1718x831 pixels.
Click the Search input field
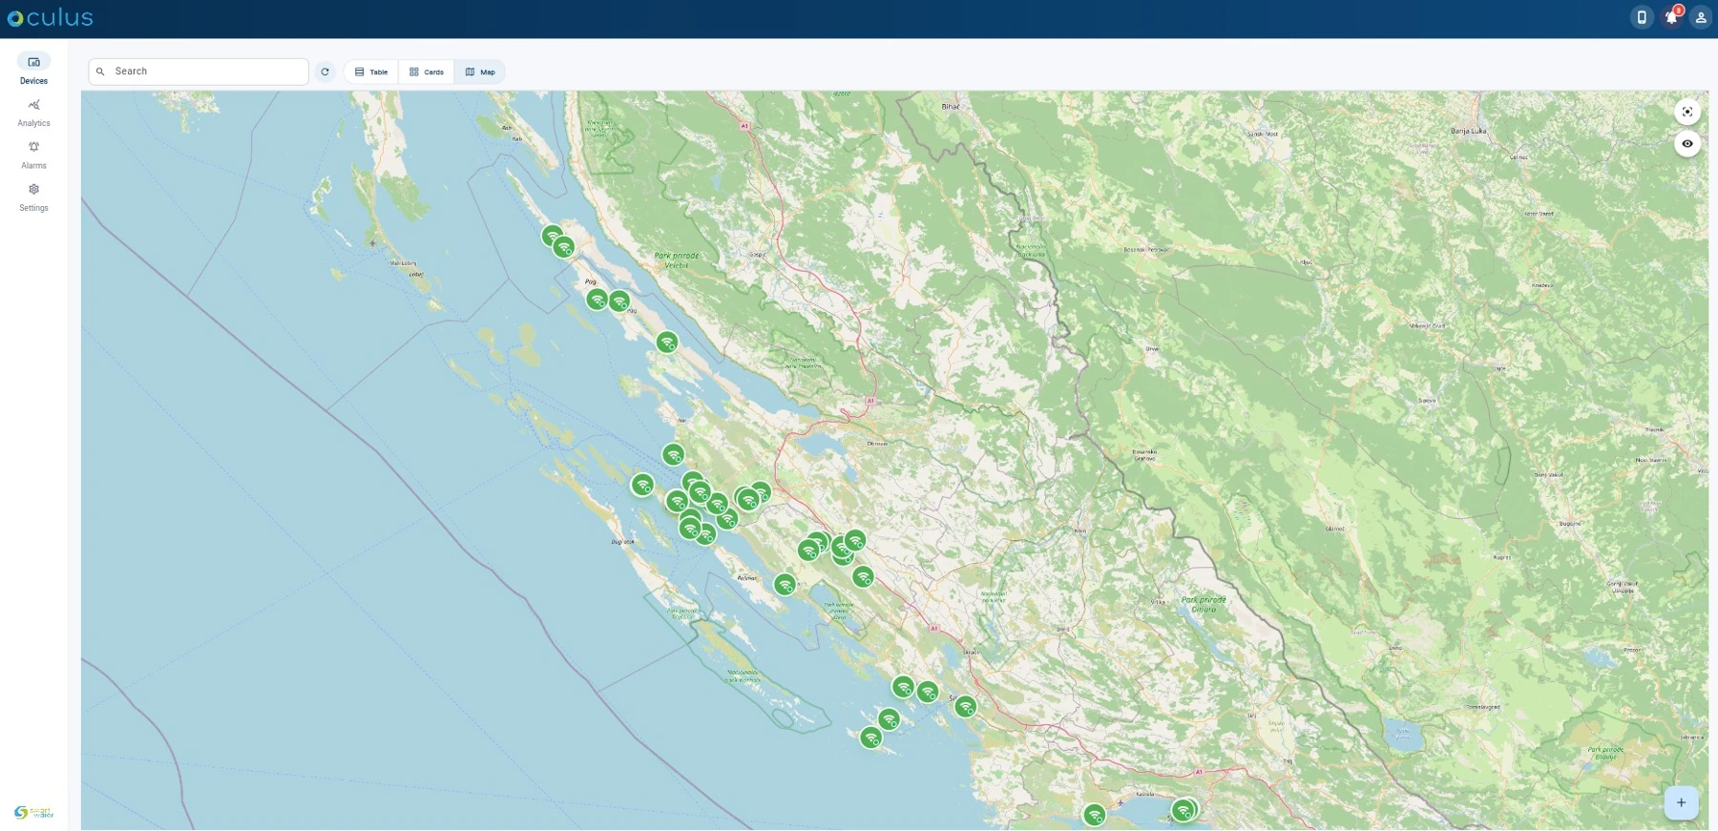point(199,72)
